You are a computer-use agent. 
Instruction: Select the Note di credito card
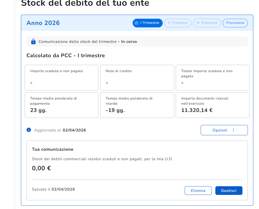(x=137, y=78)
